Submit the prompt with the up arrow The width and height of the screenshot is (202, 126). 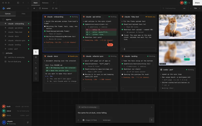click(151, 120)
